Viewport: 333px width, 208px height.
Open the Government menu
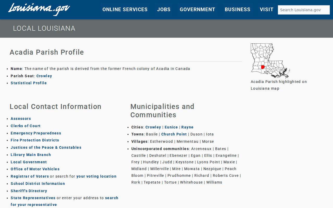pos(197,10)
